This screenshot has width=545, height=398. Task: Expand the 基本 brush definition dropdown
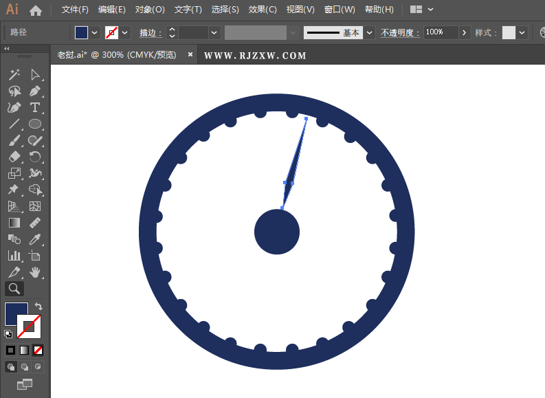[370, 32]
